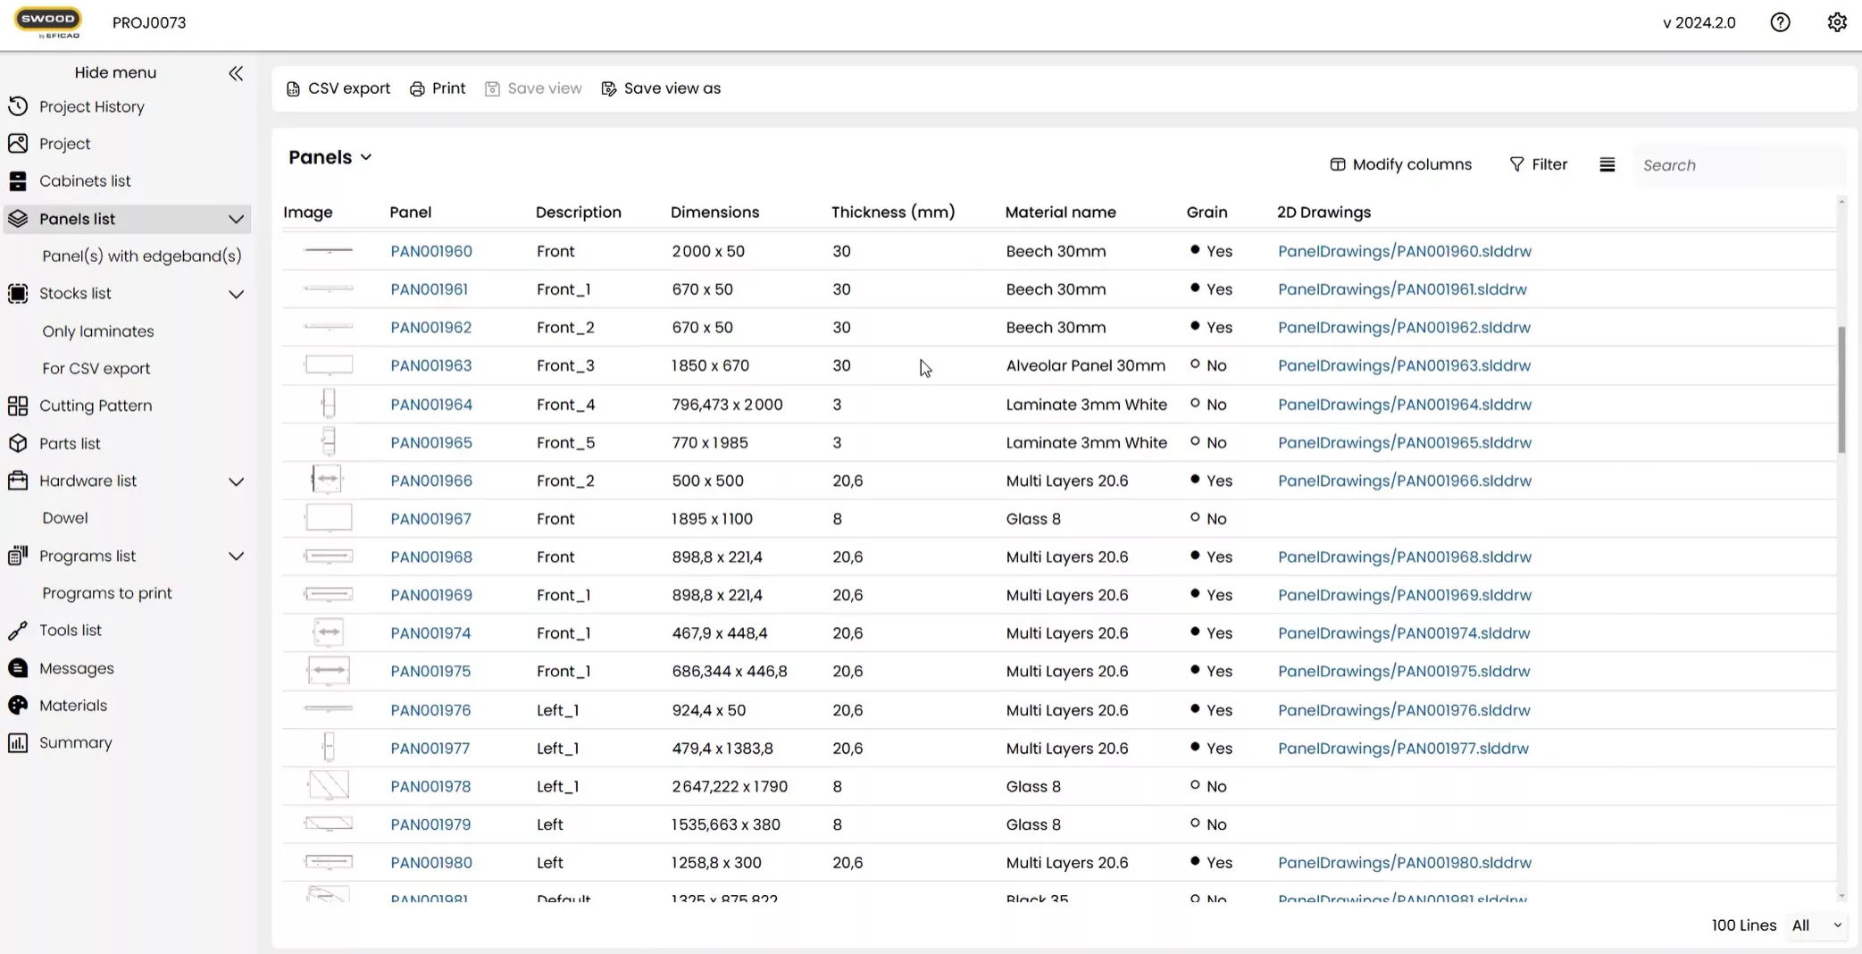Select '2647,222 x 1790' dimensions cell
Image resolution: width=1862 pixels, height=954 pixels.
[730, 787]
